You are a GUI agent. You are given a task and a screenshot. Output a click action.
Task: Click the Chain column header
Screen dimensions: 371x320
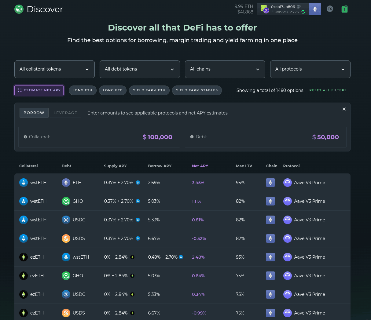[272, 166]
